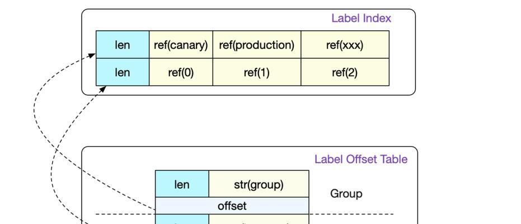Click the str(group) cell
The image size is (521, 224).
(x=259, y=184)
